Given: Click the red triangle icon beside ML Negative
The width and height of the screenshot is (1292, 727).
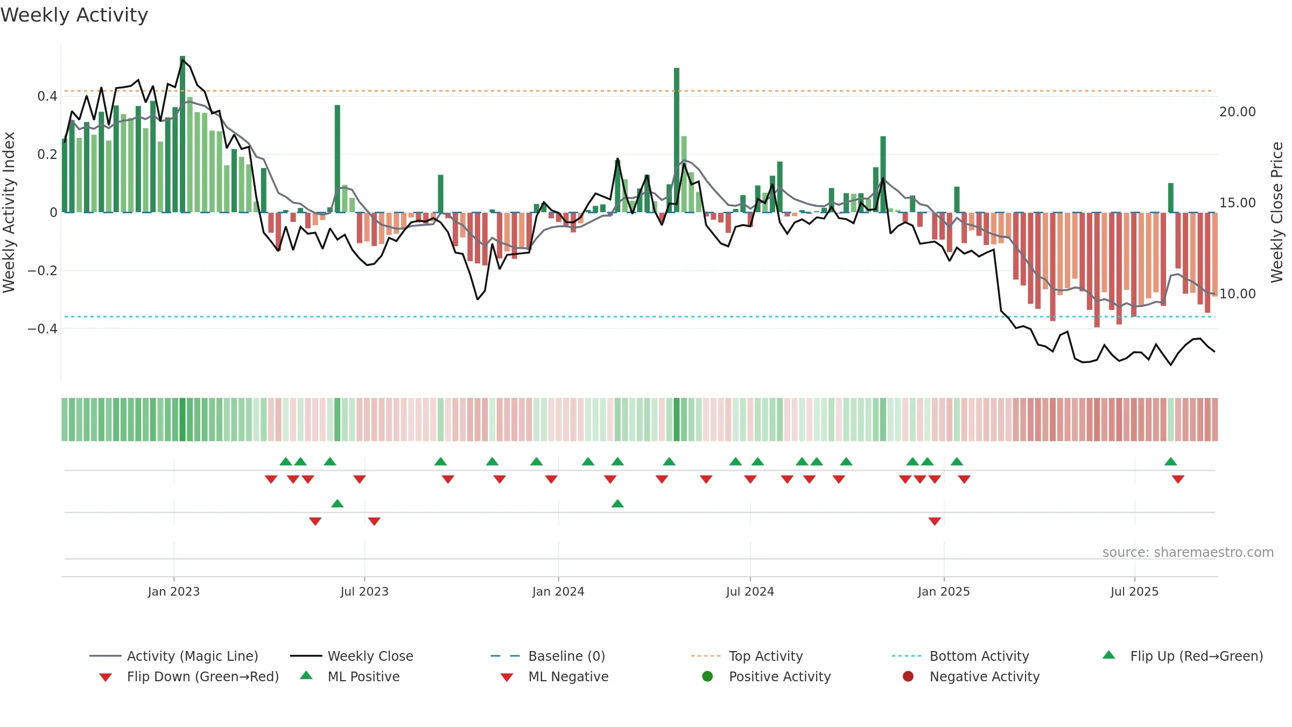Looking at the screenshot, I should pyautogui.click(x=507, y=677).
